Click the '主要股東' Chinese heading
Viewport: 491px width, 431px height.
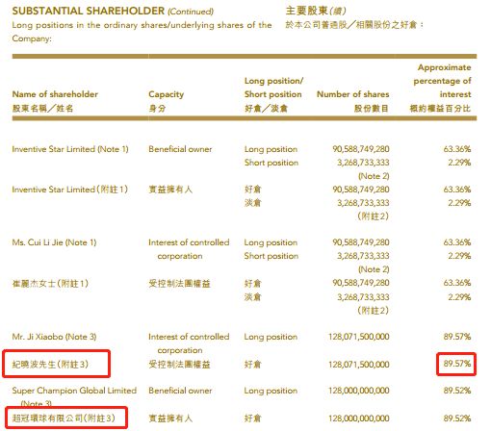306,11
